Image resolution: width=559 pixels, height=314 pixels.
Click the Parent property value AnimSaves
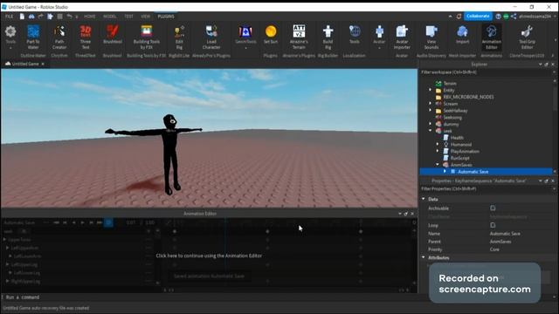(x=500, y=242)
